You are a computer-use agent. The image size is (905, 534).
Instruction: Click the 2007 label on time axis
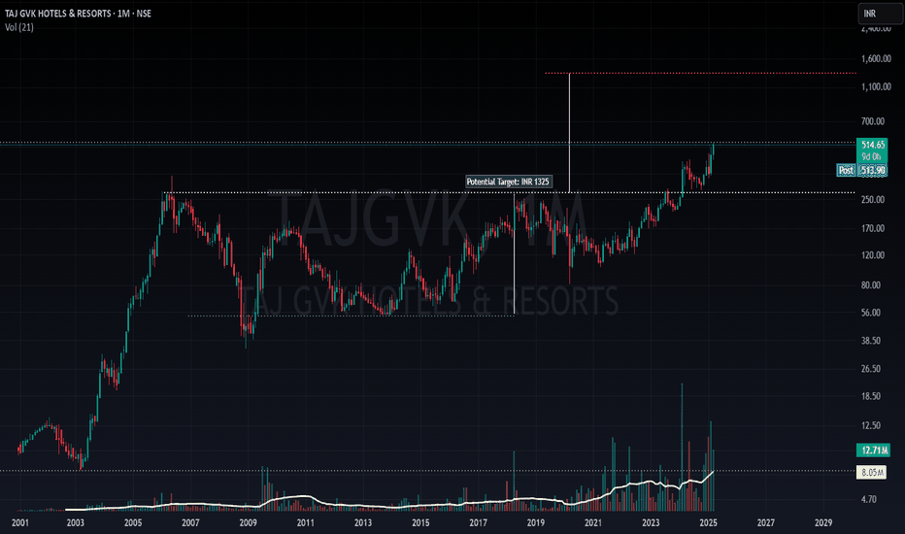tap(190, 522)
